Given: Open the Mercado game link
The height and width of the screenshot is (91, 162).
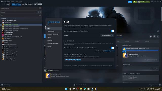Looking at the screenshot, I should pyautogui.click(x=137, y=41).
